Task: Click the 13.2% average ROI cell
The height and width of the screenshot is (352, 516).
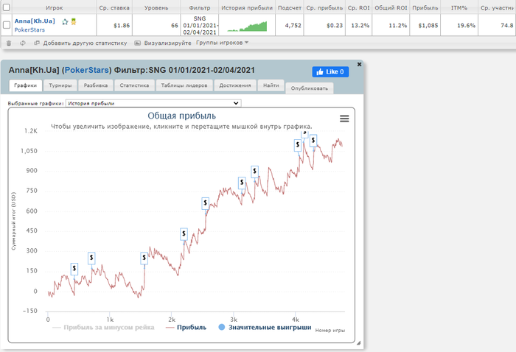Action: [x=360, y=25]
